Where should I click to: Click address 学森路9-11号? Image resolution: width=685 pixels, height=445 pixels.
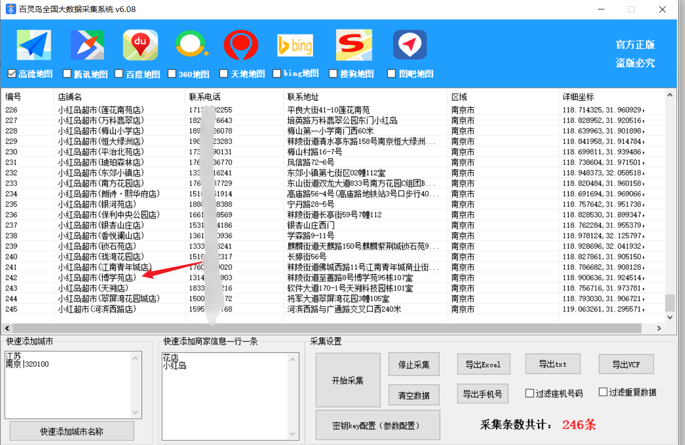[x=311, y=236]
